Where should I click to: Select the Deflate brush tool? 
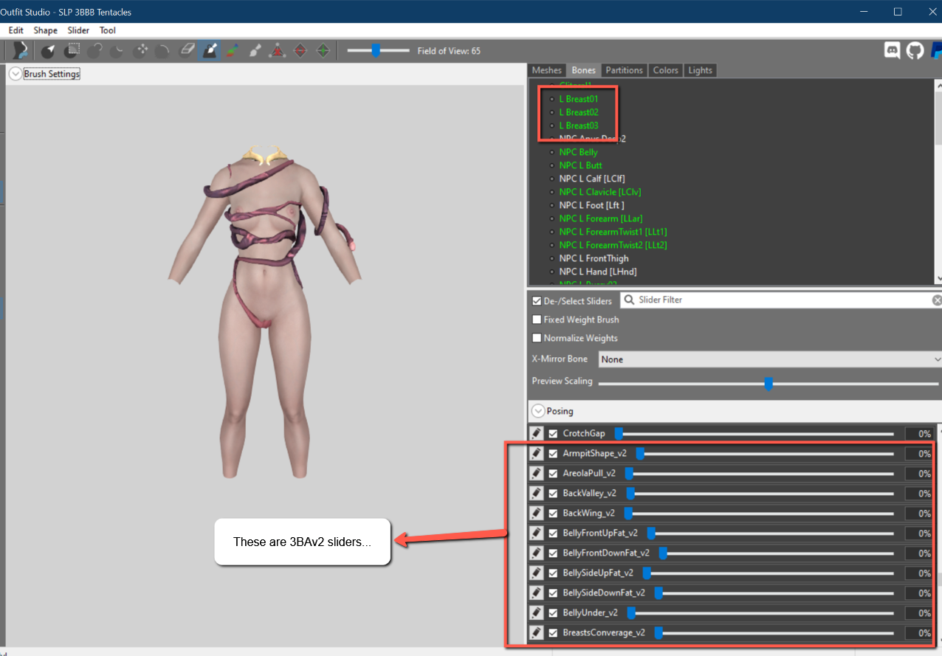(x=117, y=51)
